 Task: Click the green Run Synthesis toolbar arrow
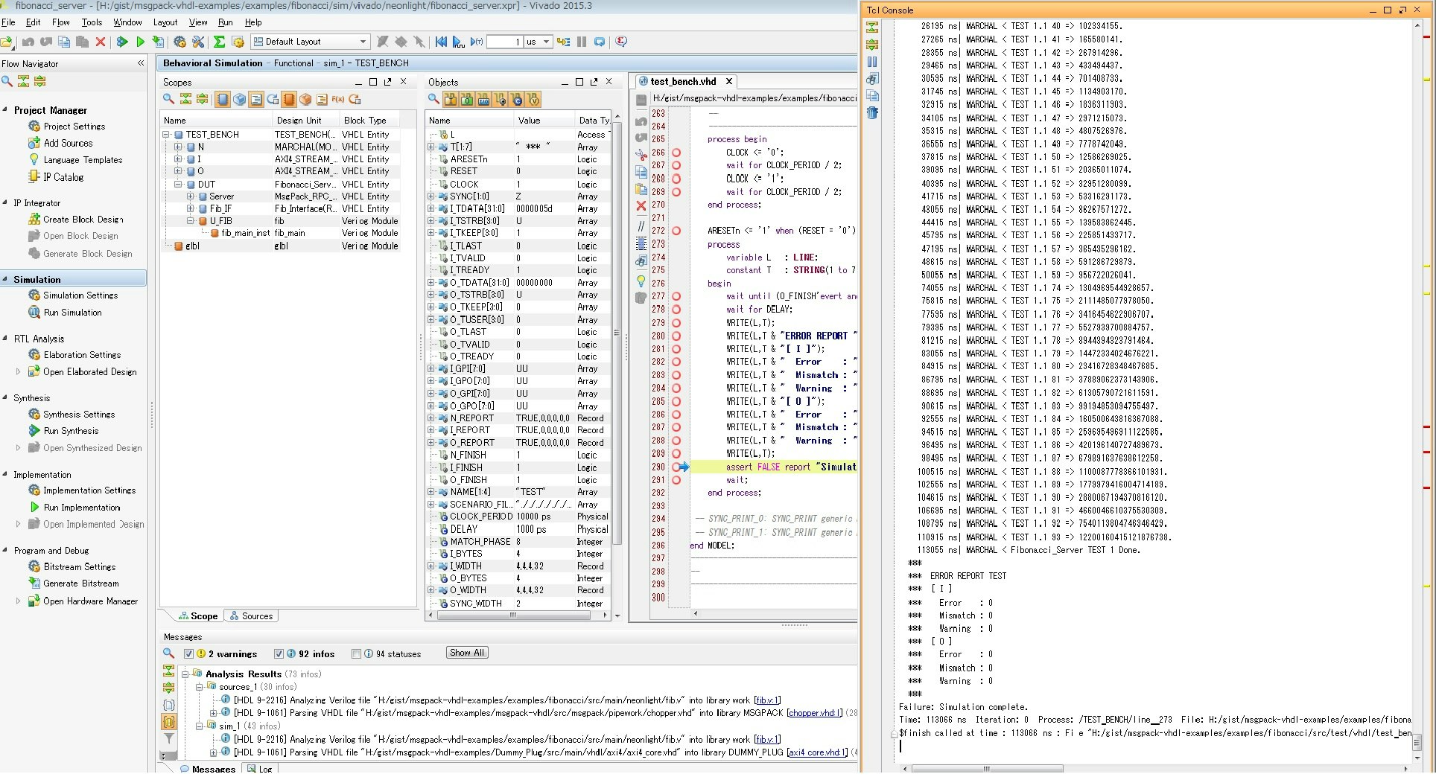(122, 42)
